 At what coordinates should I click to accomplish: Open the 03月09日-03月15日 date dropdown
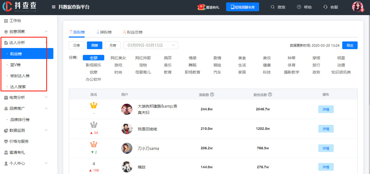coord(151,45)
